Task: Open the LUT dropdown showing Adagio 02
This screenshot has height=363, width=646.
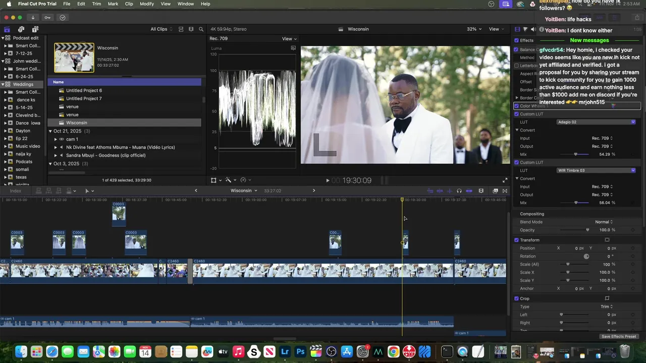Action: coord(596,122)
